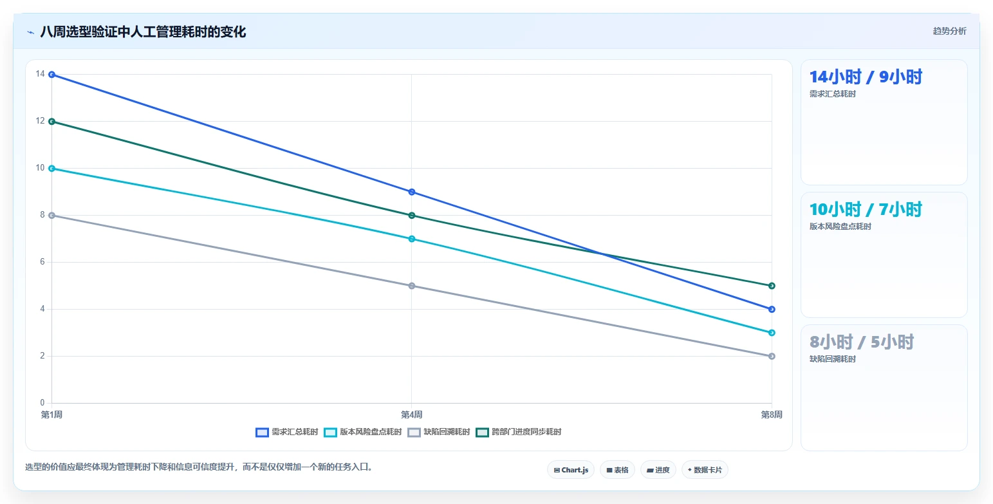This screenshot has width=993, height=504.
Task: Click the 趋势分析 label in header
Action: point(949,31)
